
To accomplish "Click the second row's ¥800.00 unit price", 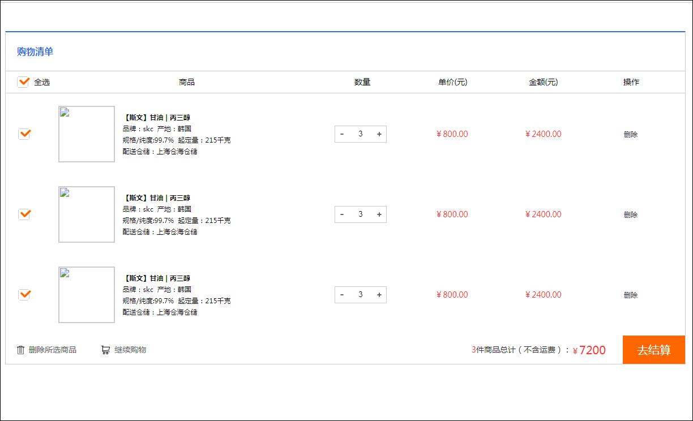I will tap(452, 214).
